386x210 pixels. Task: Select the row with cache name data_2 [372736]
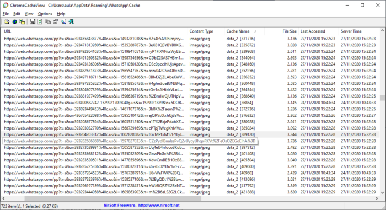[x=190, y=109]
